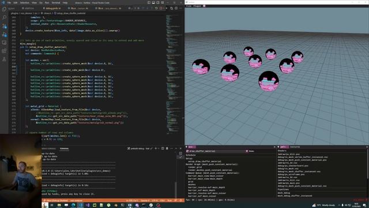Open the Testing flask icon in activity bar
Viewport: 369px width, 208px height.
click(4, 60)
